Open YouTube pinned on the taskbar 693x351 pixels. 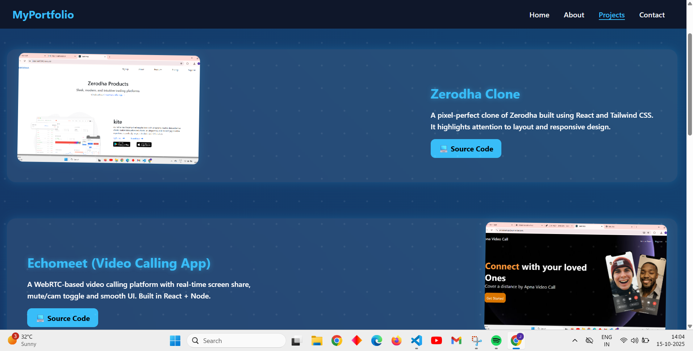point(436,340)
